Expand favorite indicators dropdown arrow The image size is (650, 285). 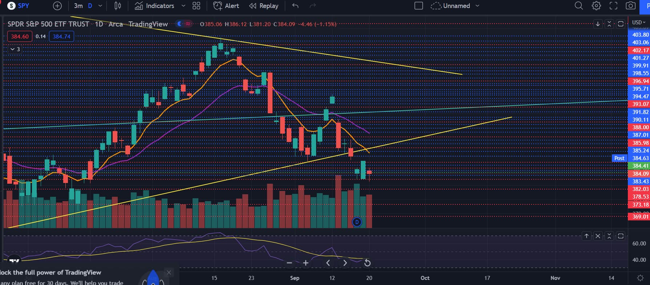coord(183,6)
